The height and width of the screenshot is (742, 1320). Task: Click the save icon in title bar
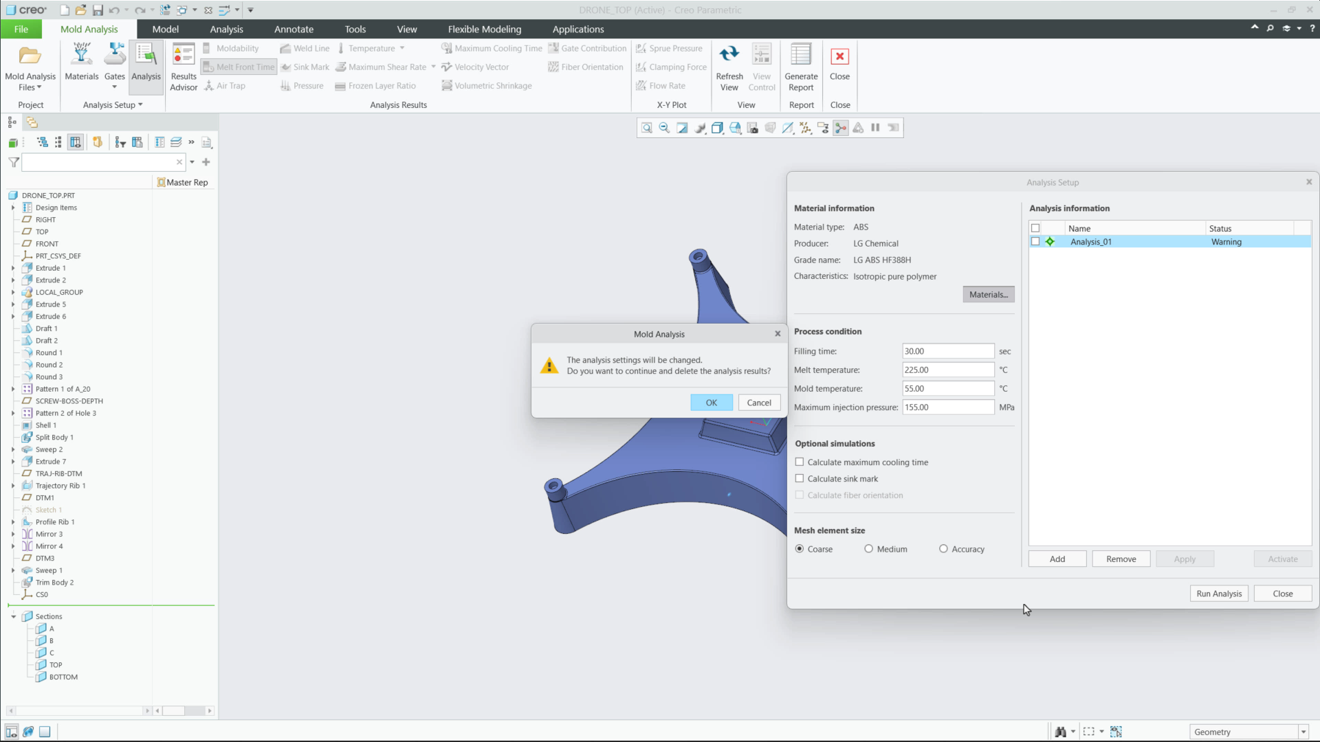pos(98,10)
